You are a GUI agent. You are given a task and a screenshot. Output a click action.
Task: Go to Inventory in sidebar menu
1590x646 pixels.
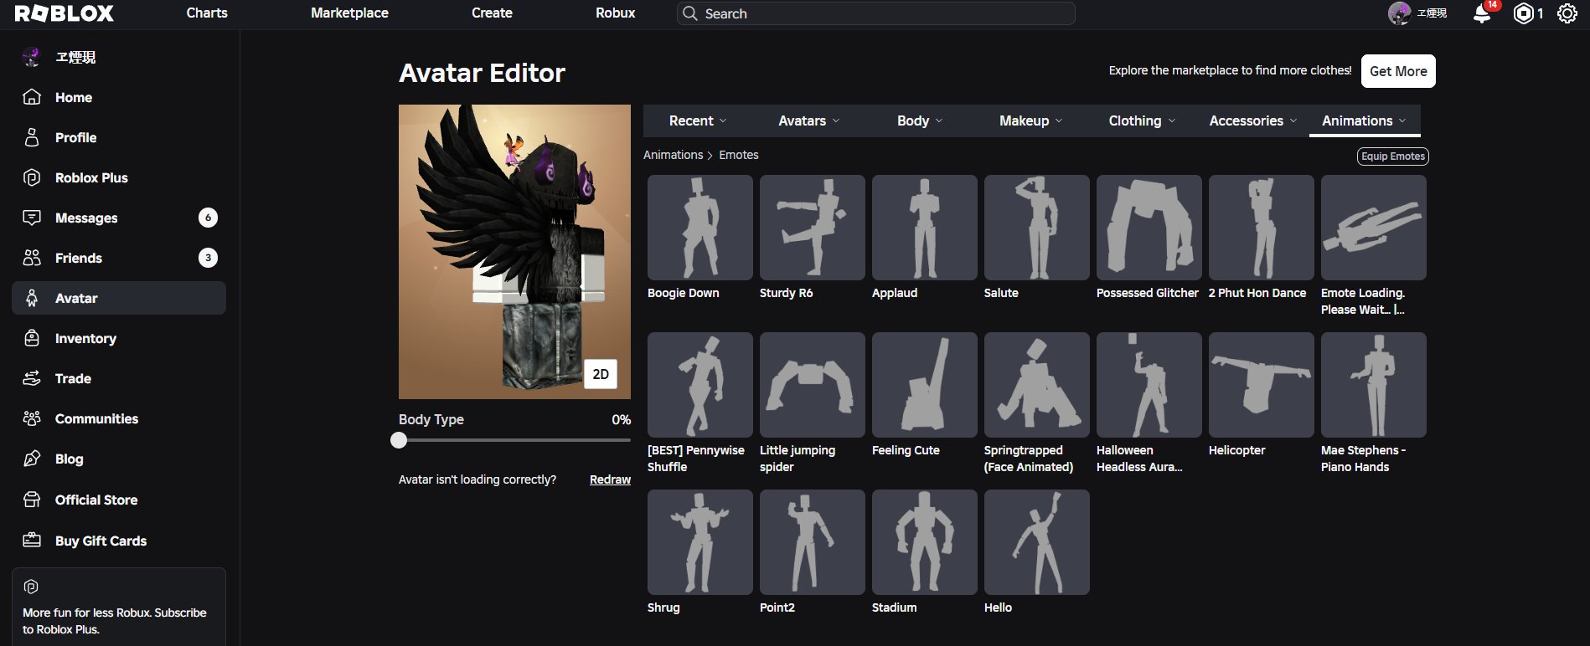click(x=119, y=338)
